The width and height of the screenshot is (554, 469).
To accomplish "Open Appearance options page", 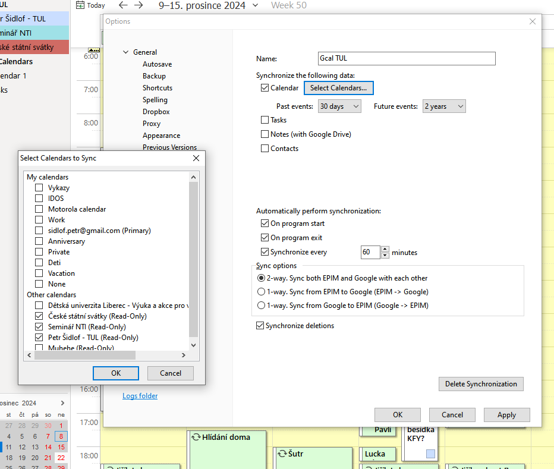I will click(x=162, y=136).
